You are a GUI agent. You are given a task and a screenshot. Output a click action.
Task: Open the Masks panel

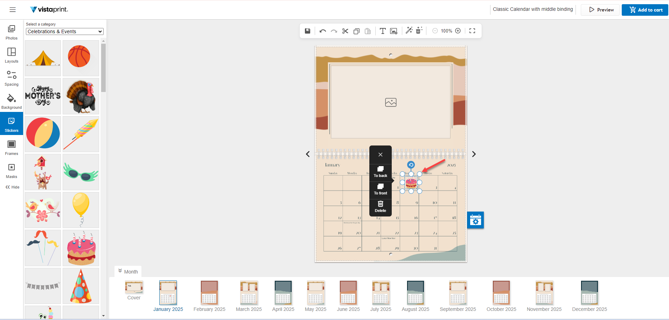coord(12,171)
